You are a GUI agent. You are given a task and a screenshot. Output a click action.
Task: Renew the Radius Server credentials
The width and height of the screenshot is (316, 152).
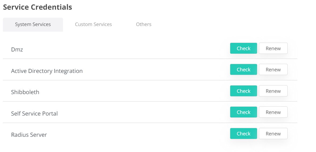pyautogui.click(x=273, y=134)
